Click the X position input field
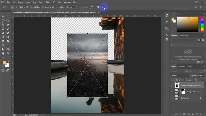Viewport: 206px width, 116px height. (22, 7)
